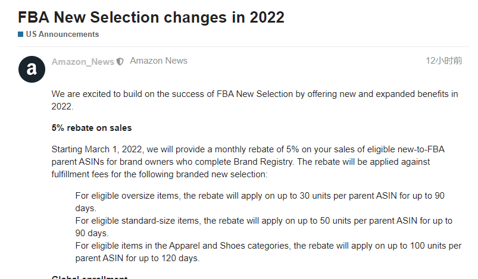Click the "5% rebate on sales" heading
The height and width of the screenshot is (279, 478).
tap(92, 128)
